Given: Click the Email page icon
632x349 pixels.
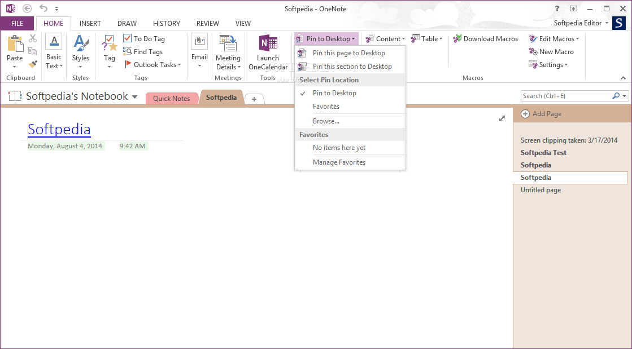Looking at the screenshot, I should (x=199, y=42).
